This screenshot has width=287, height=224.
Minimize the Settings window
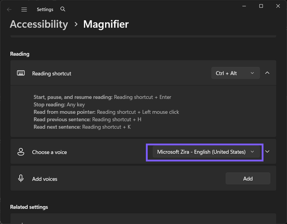[x=244, y=6]
